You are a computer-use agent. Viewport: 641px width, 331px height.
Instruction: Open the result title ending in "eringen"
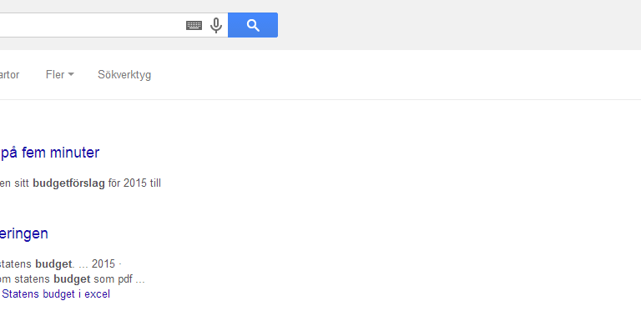(23, 233)
